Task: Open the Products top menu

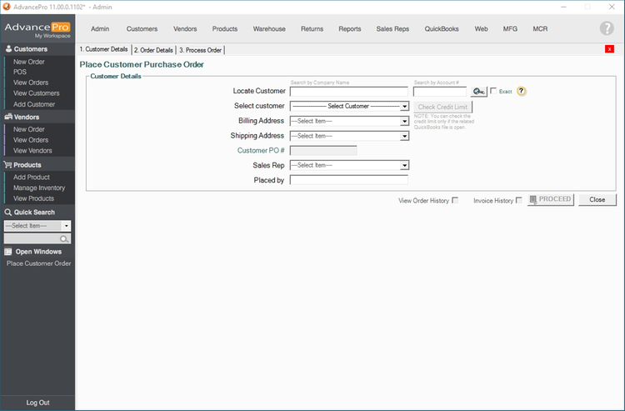Action: (225, 28)
